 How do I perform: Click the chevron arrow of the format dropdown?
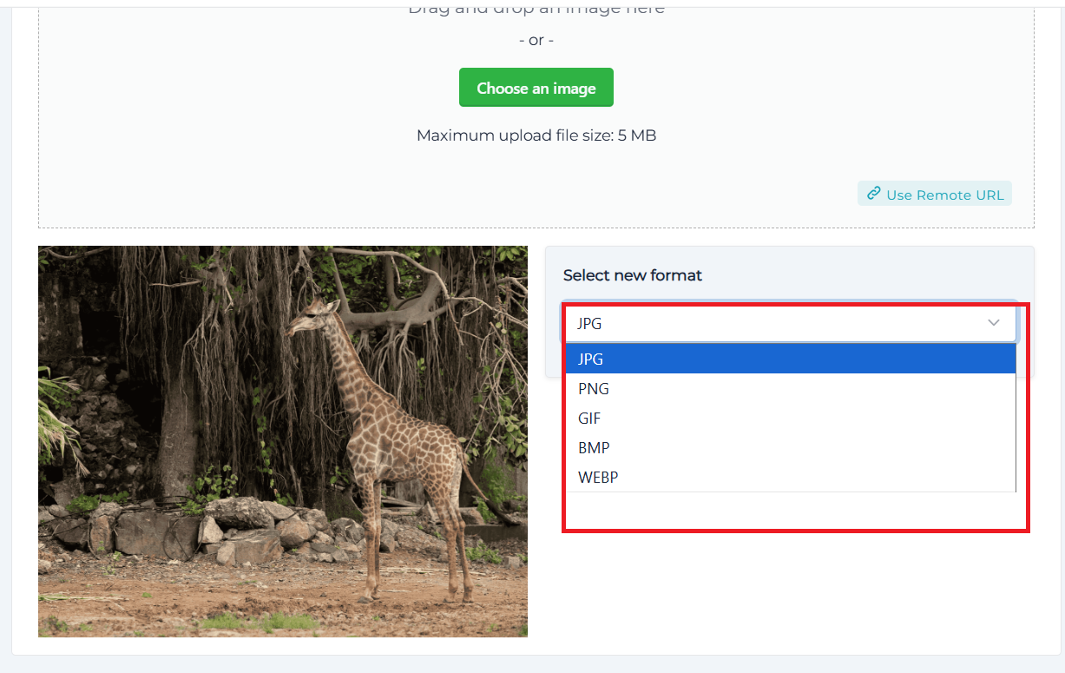pyautogui.click(x=994, y=322)
